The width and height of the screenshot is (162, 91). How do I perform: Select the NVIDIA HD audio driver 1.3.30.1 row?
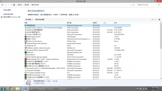point(77,61)
